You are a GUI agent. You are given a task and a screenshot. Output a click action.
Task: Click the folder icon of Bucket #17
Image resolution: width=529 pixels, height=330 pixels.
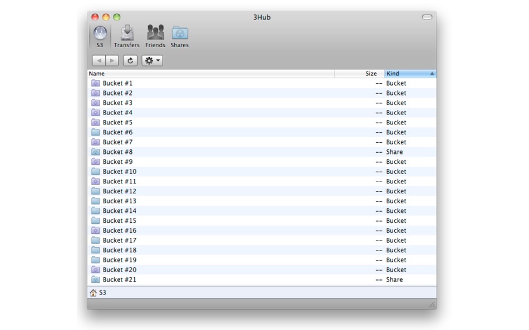(x=95, y=240)
